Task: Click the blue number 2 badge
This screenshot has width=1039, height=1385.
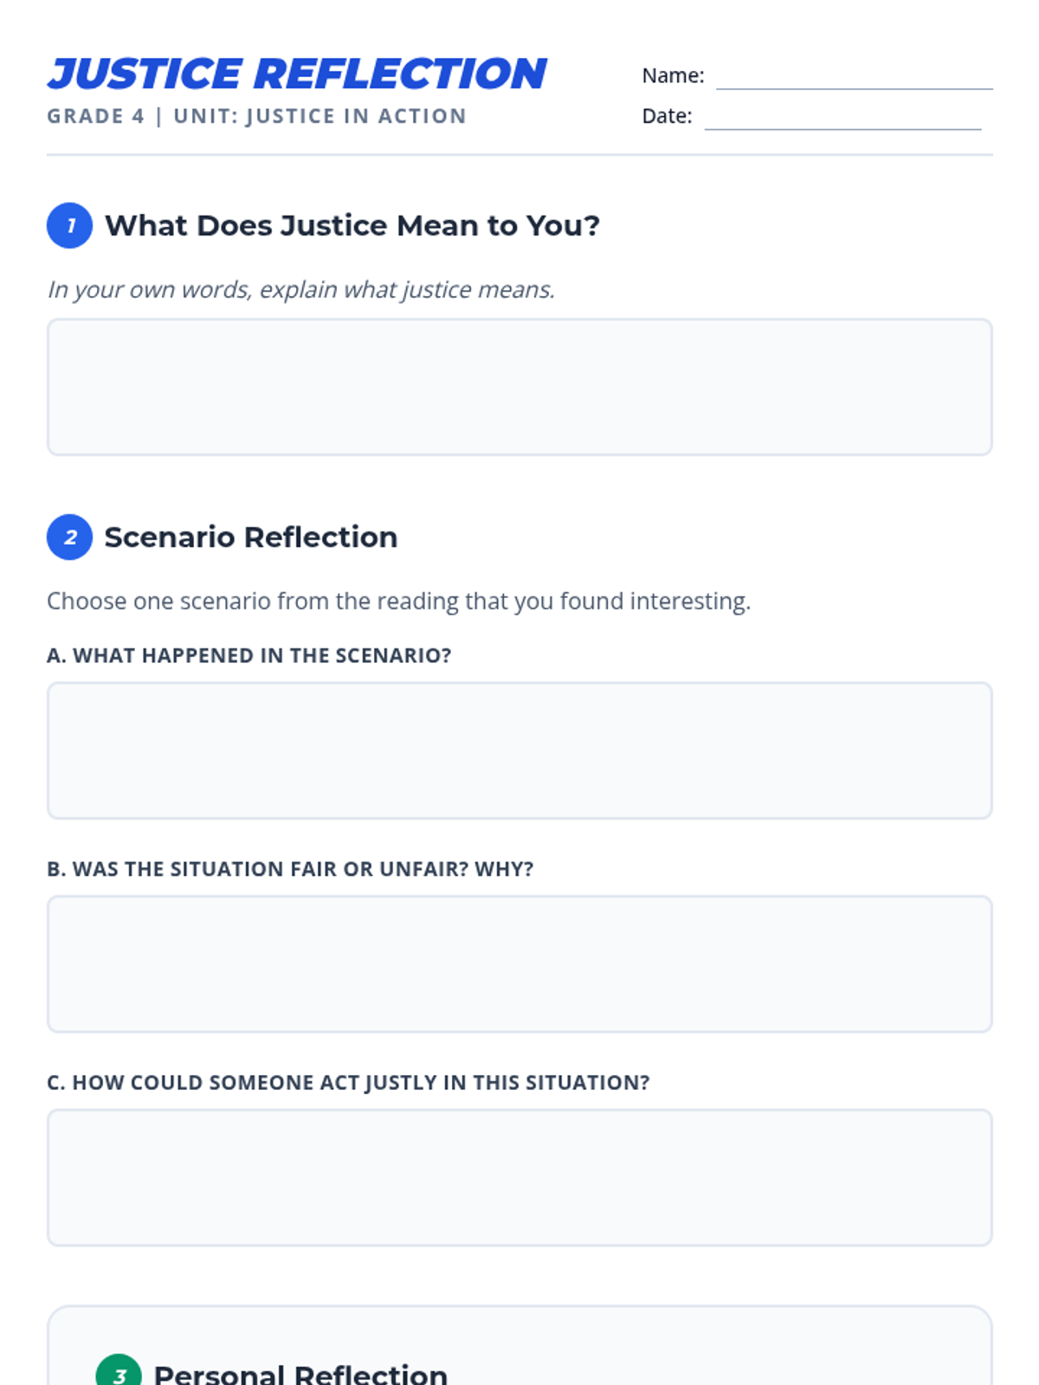Action: coord(69,537)
